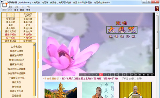Open the 佛教音乐 category tab
160x98 pixels.
(11, 28)
